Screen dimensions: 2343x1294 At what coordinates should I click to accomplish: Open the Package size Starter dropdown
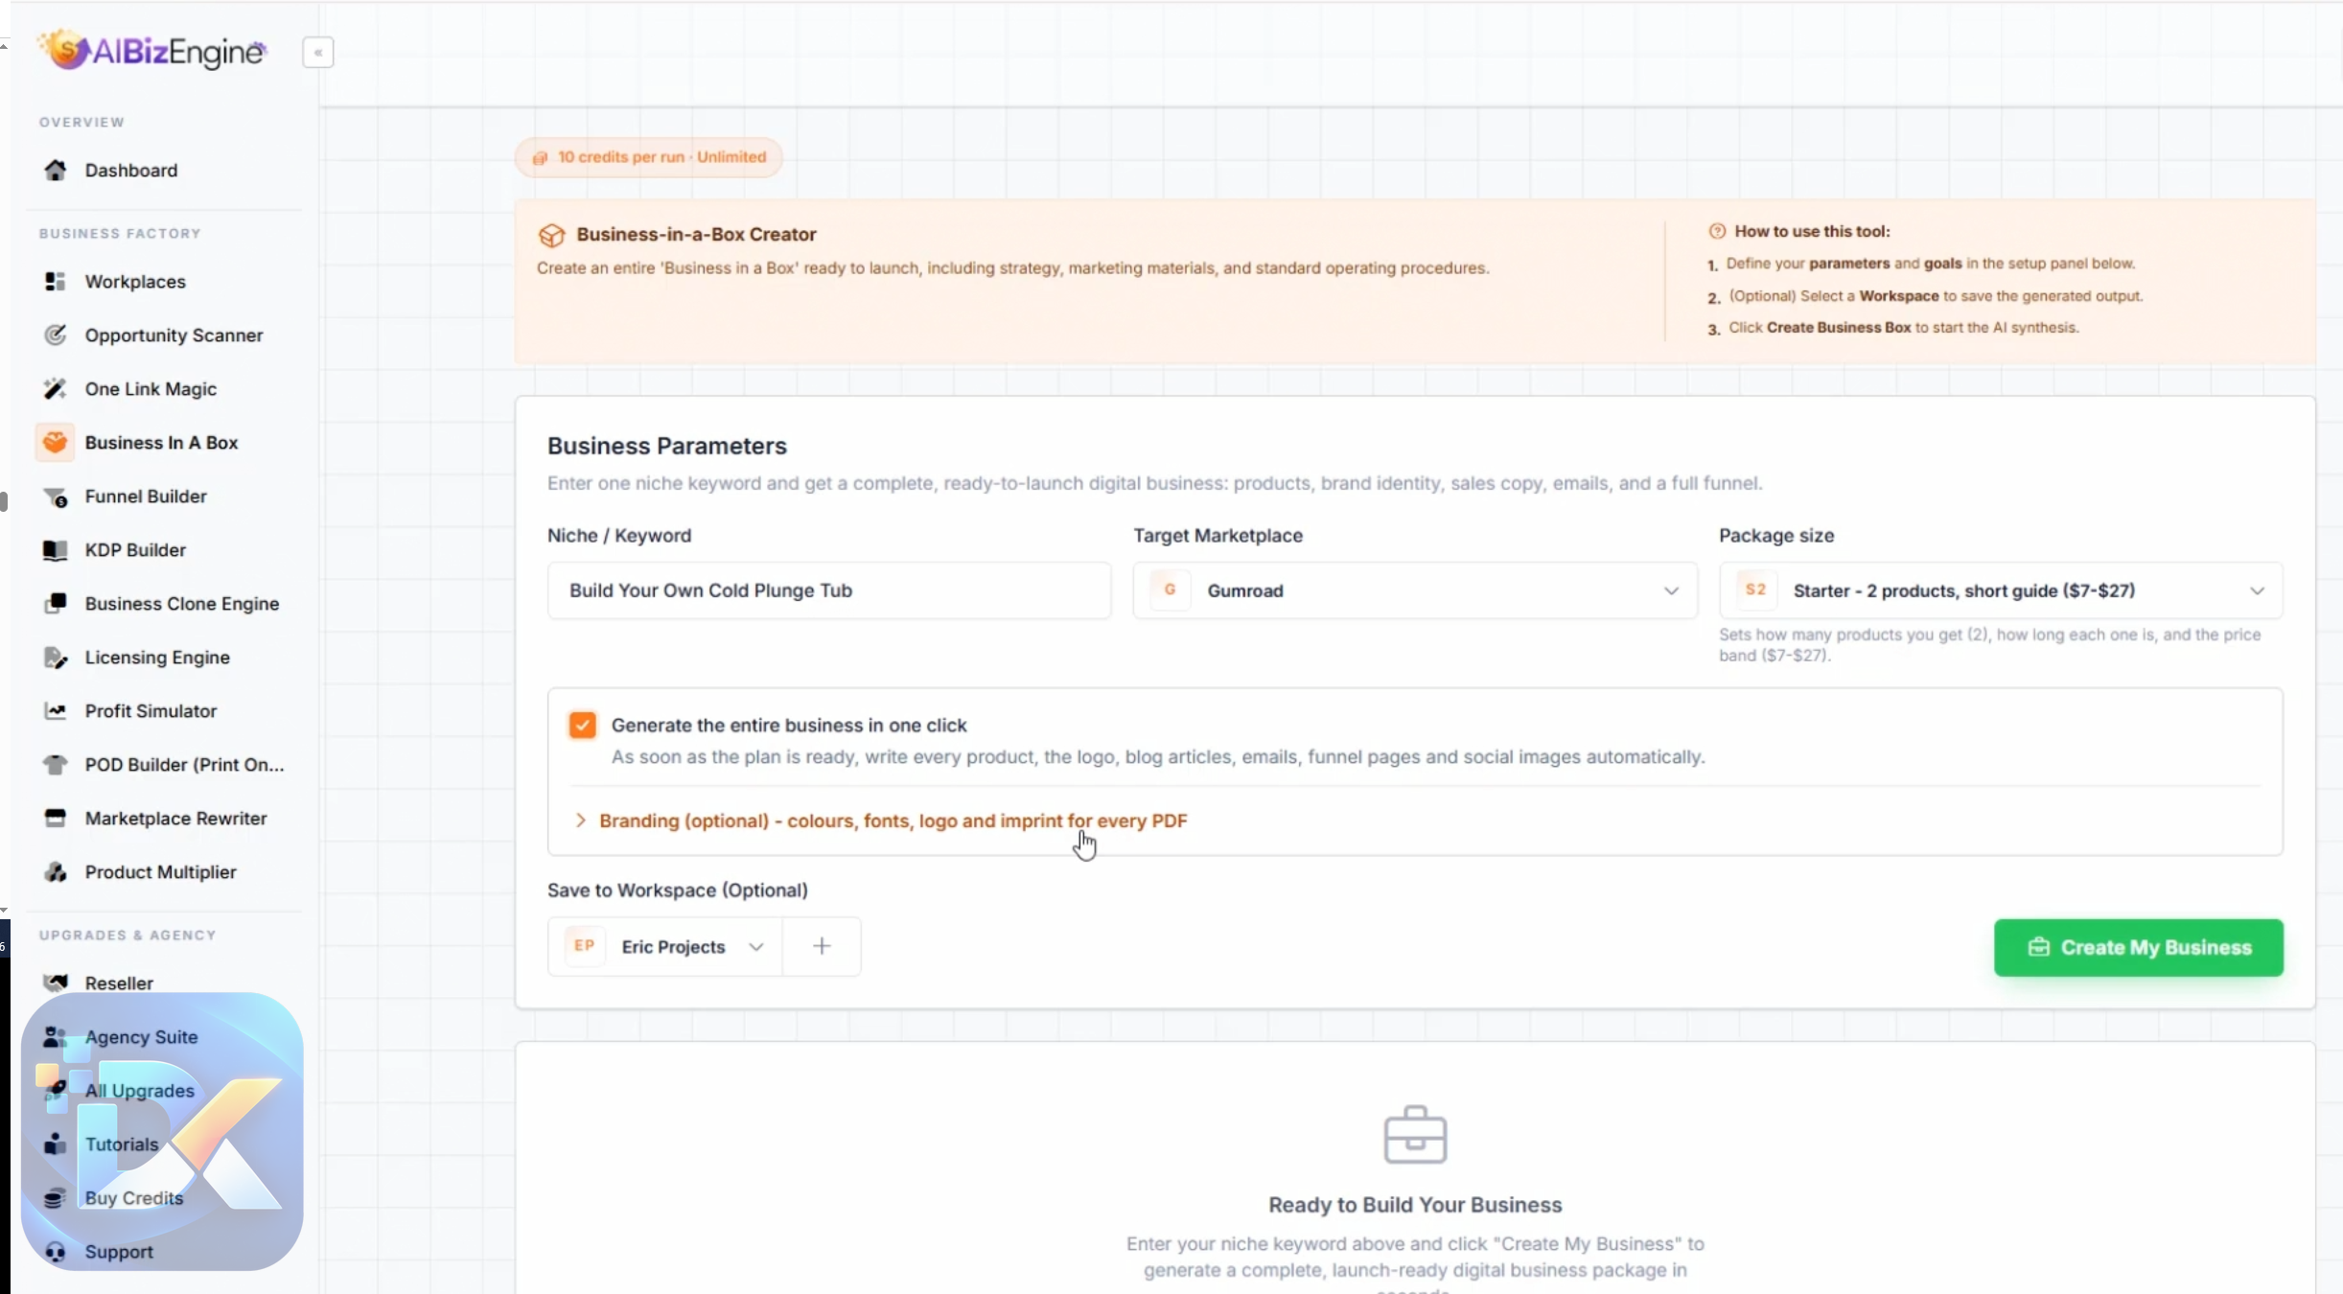click(2001, 590)
